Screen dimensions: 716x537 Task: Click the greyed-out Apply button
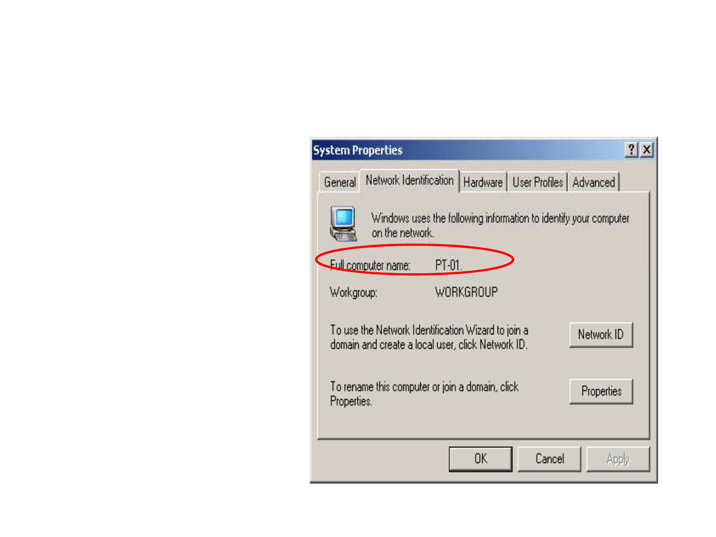coord(618,459)
